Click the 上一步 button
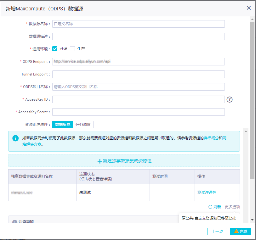Image resolution: width=256 pixels, height=240 pixels. tap(217, 232)
